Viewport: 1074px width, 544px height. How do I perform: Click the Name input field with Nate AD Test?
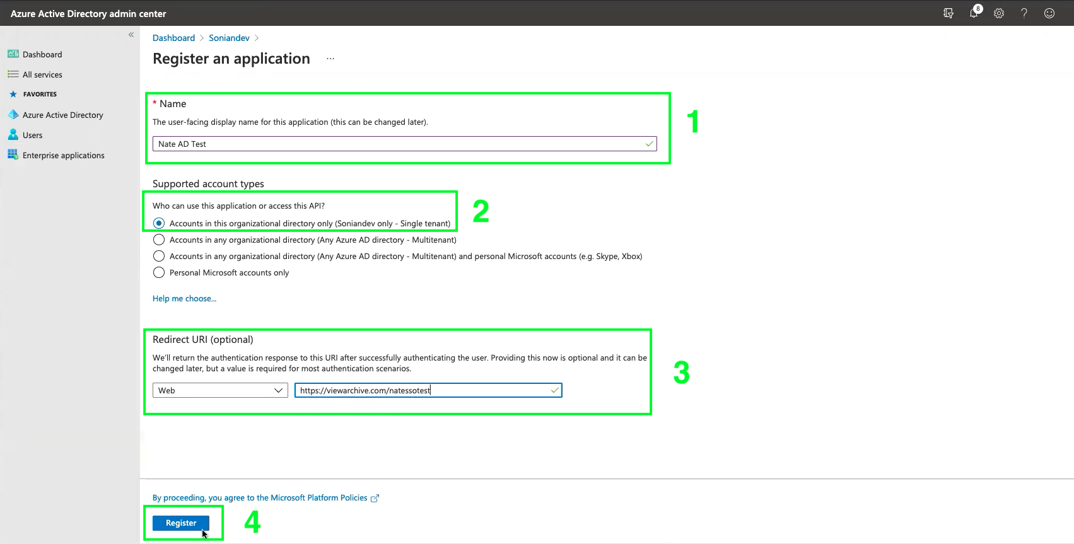404,144
